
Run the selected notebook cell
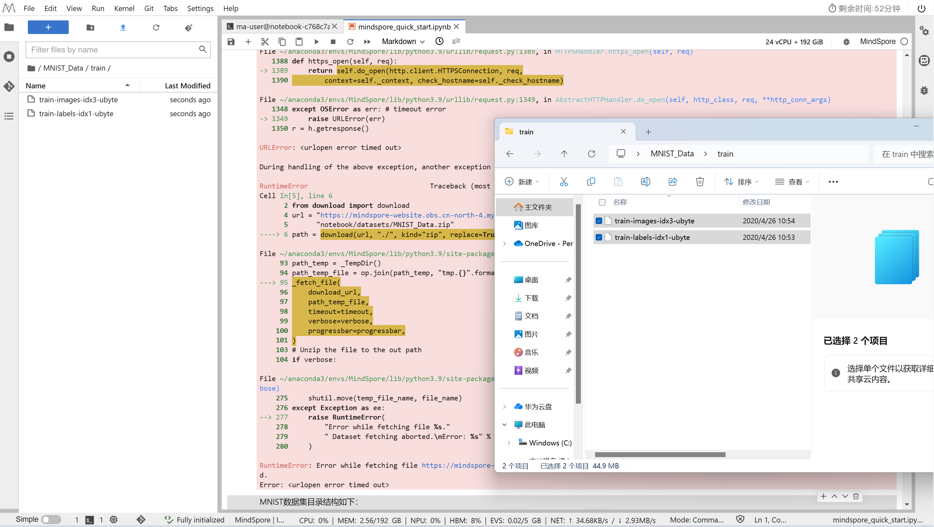tap(316, 42)
